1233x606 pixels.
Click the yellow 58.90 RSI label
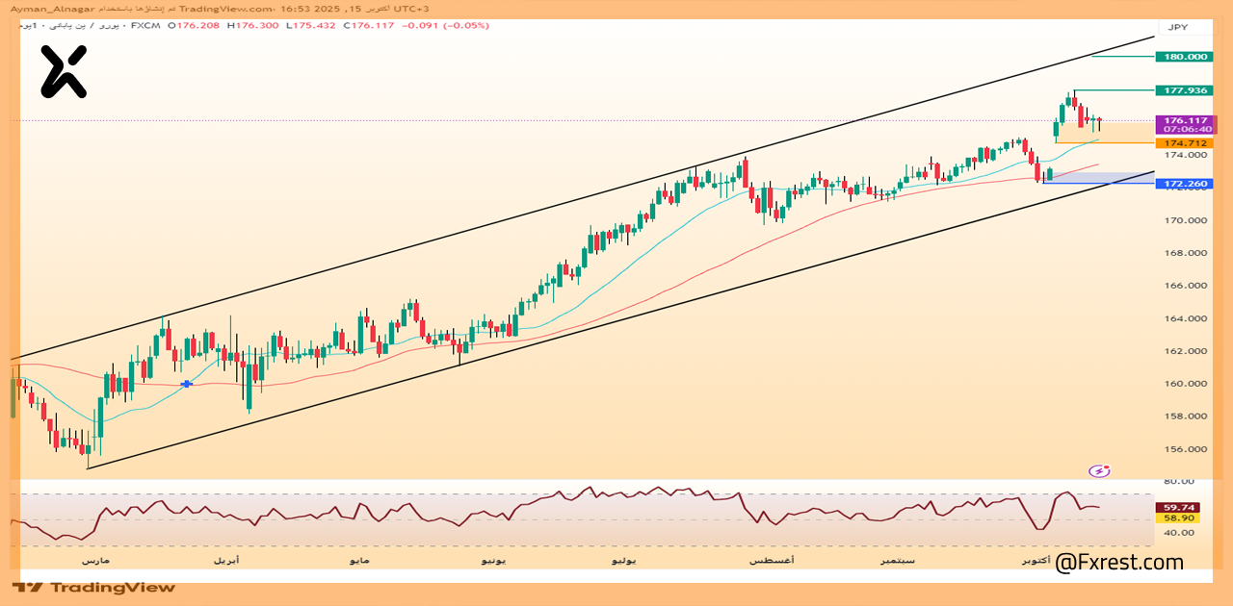[1179, 518]
